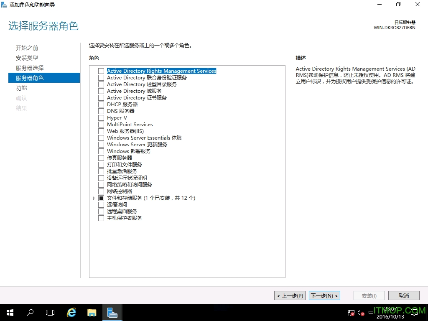Click the 上一步(P) button

(290, 296)
